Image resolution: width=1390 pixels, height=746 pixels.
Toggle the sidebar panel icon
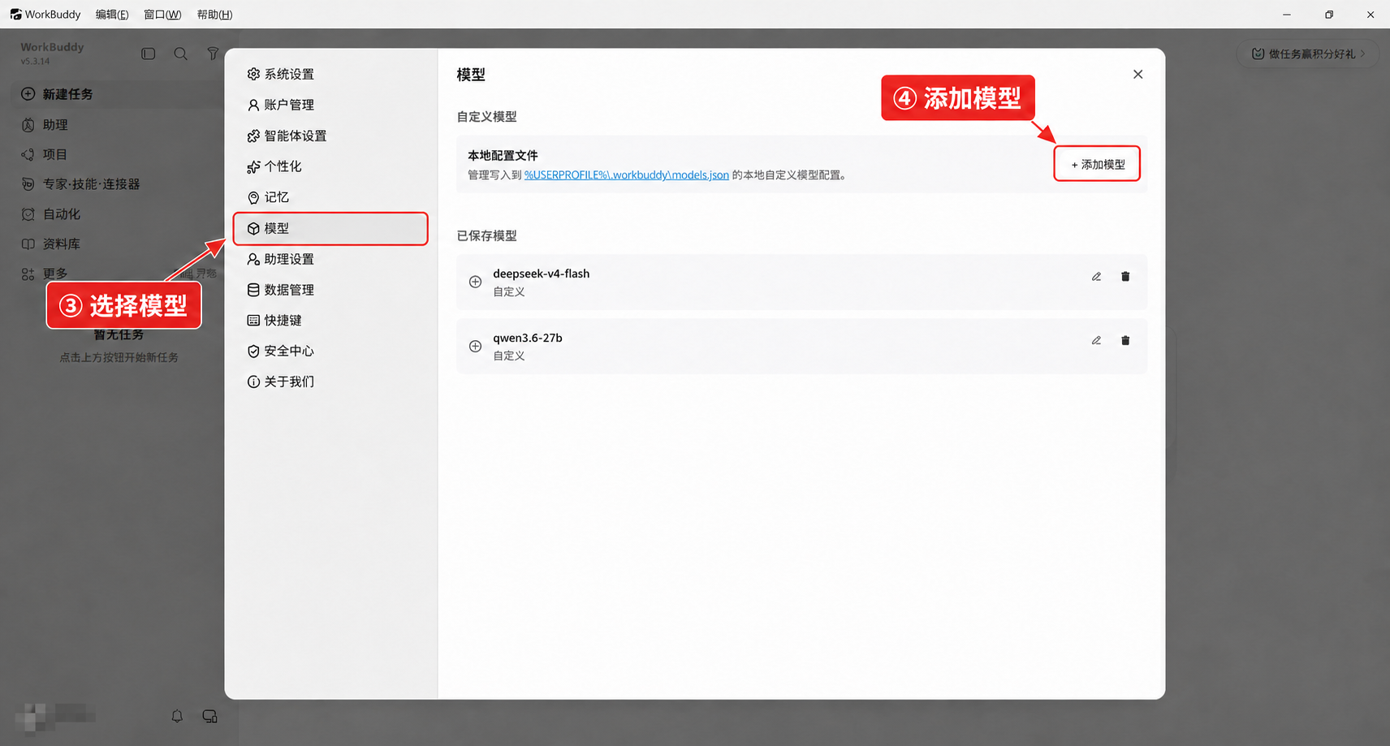tap(148, 54)
